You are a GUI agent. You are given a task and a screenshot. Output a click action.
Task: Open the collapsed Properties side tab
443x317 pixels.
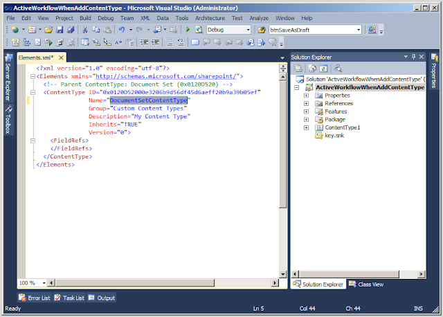(434, 71)
